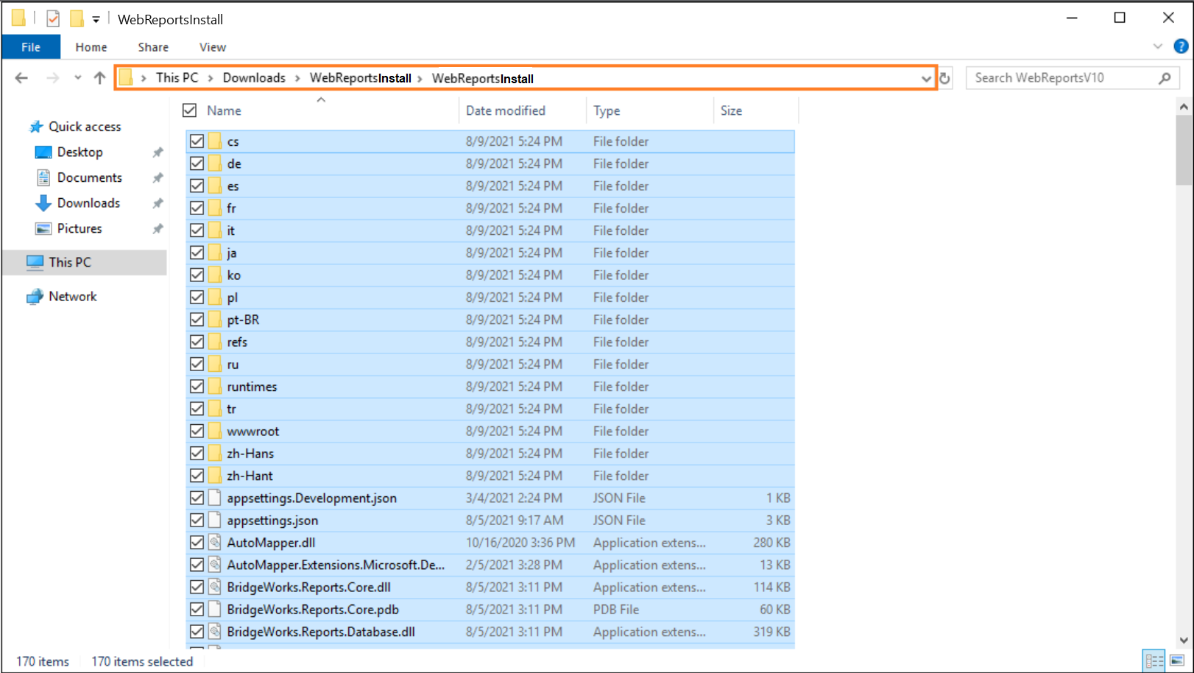Expand the ribbon using the chevron near Help

pyautogui.click(x=1158, y=46)
